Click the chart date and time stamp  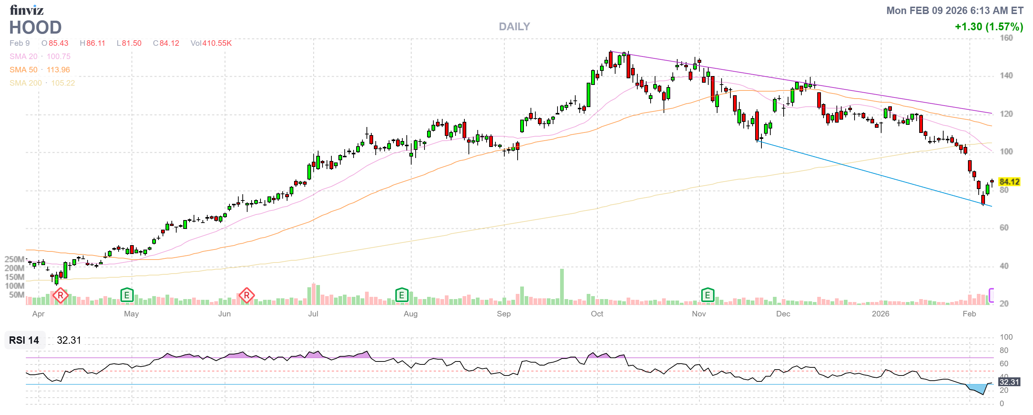coord(954,10)
